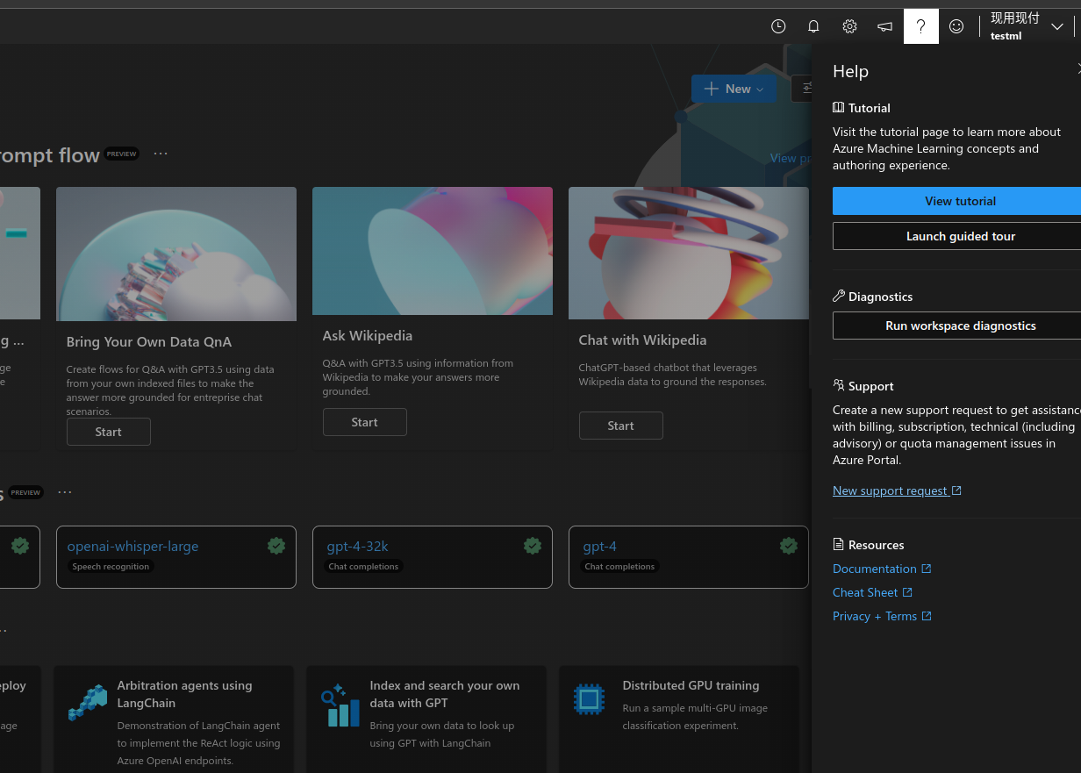Screen dimensions: 1081x773
Task: Open the recent activity clock icon
Action: pos(778,26)
